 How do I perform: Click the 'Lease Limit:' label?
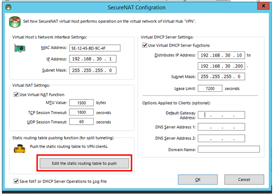(x=185, y=88)
